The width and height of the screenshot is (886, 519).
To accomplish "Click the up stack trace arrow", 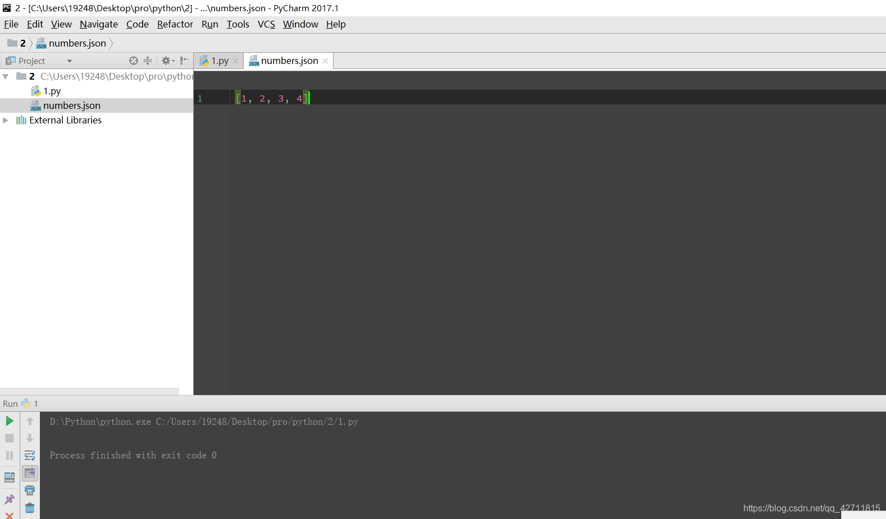I will click(30, 421).
